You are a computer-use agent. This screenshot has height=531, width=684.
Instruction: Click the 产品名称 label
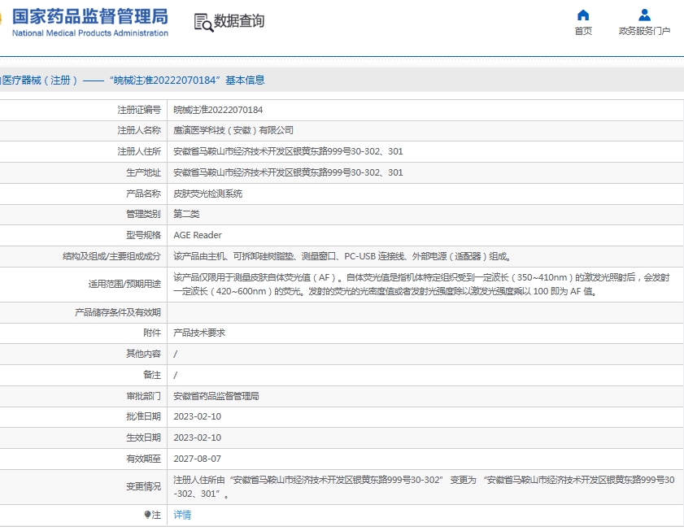pyautogui.click(x=143, y=194)
